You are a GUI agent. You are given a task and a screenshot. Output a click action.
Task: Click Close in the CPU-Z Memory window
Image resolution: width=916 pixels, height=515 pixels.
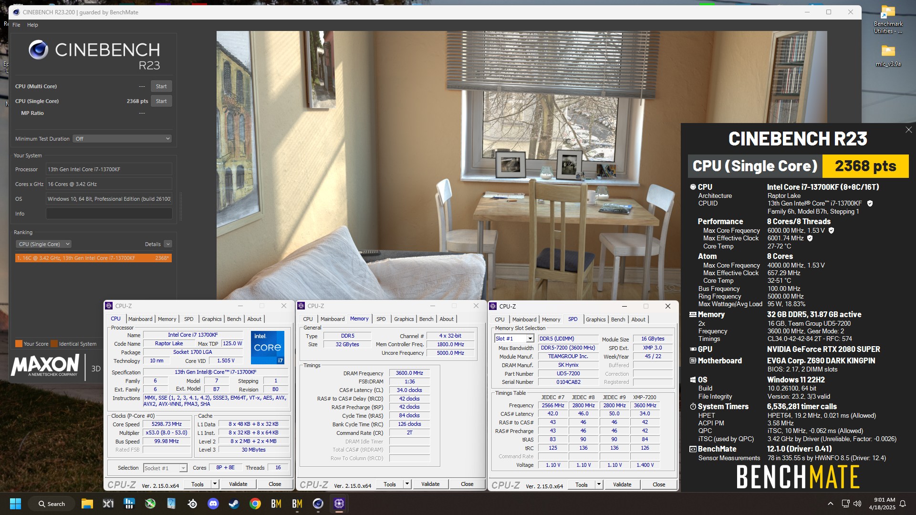467,484
